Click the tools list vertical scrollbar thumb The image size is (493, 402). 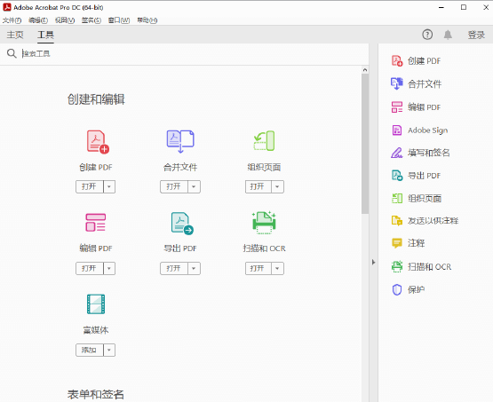[x=365, y=144]
